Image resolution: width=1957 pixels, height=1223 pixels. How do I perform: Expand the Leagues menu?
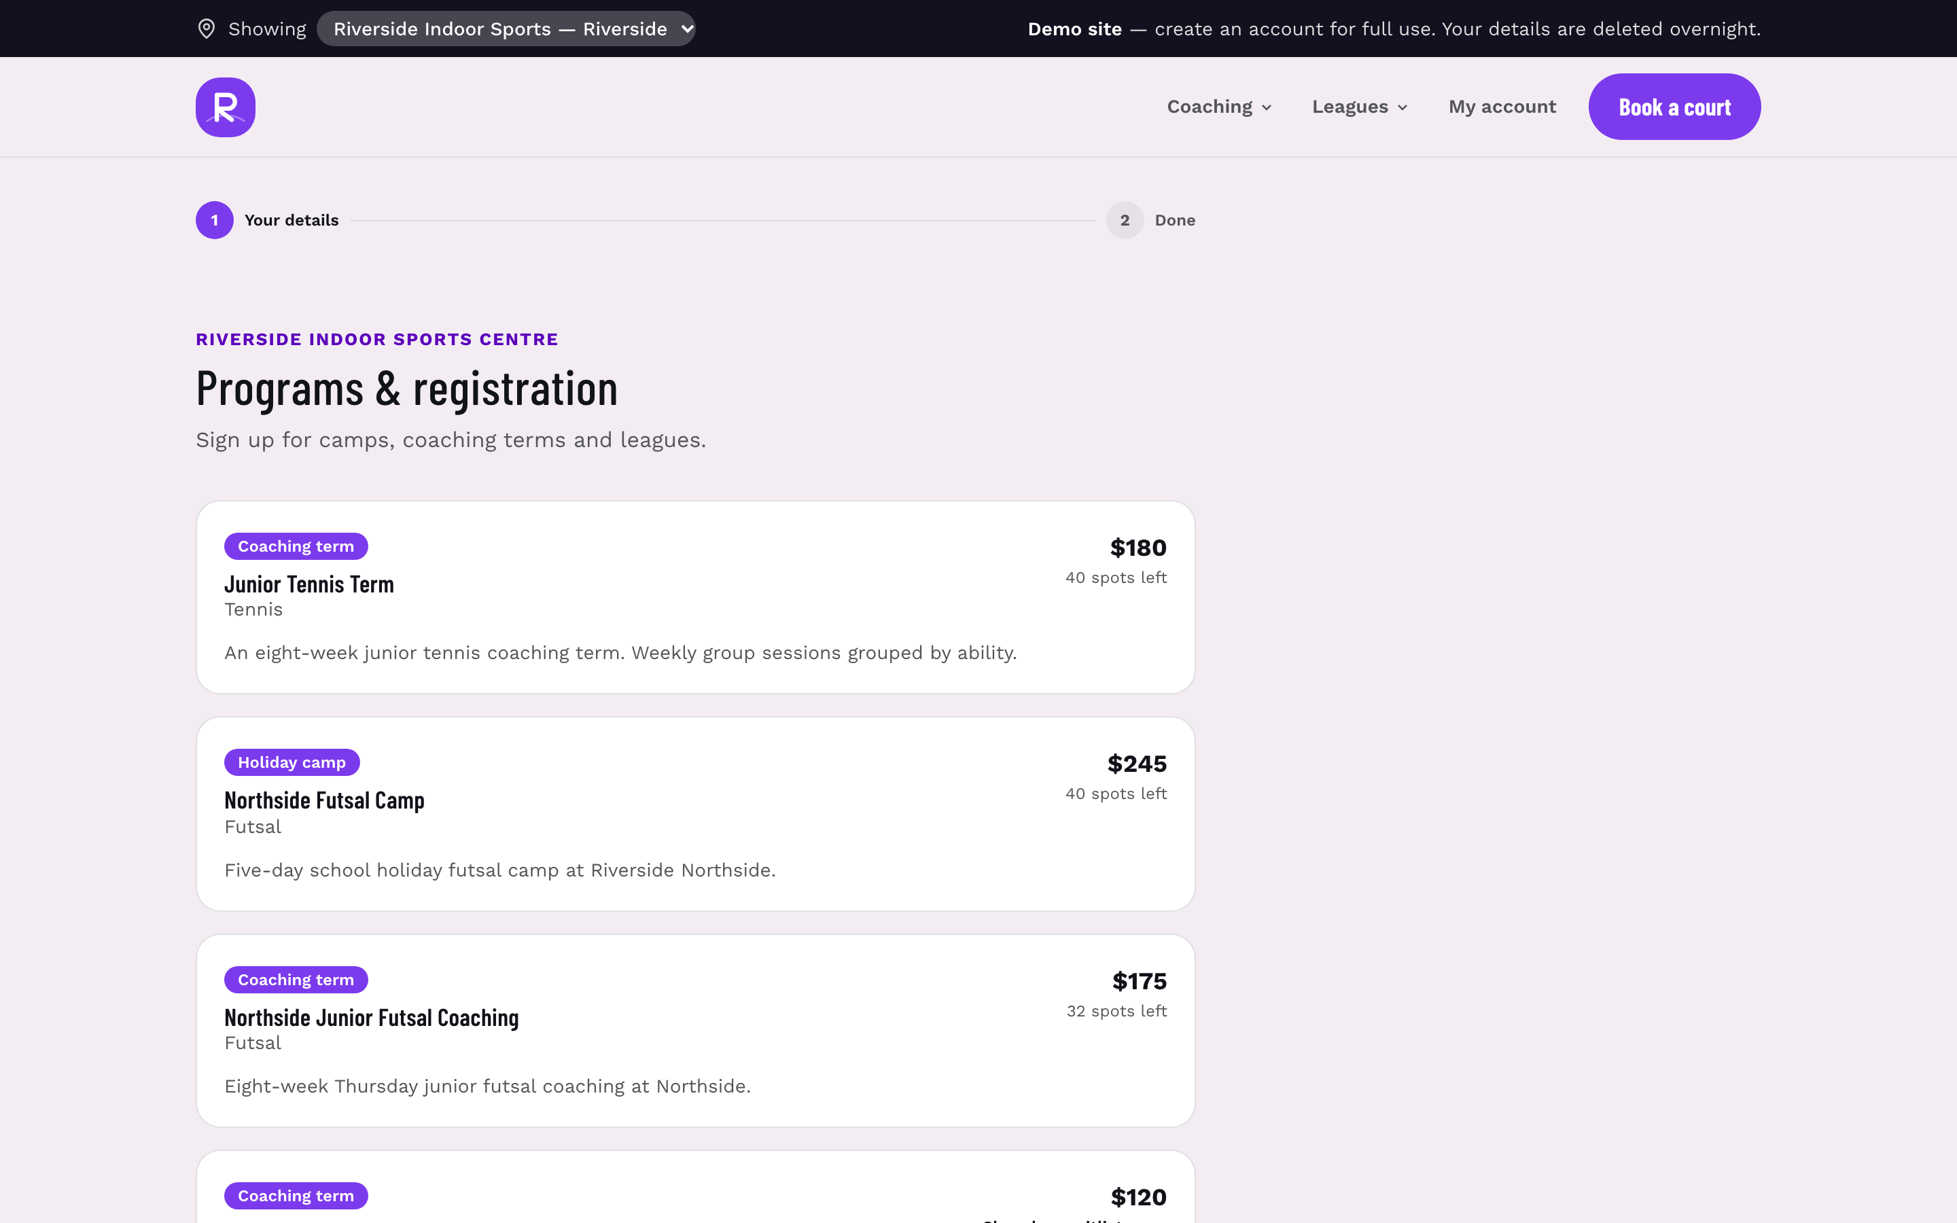coord(1360,107)
